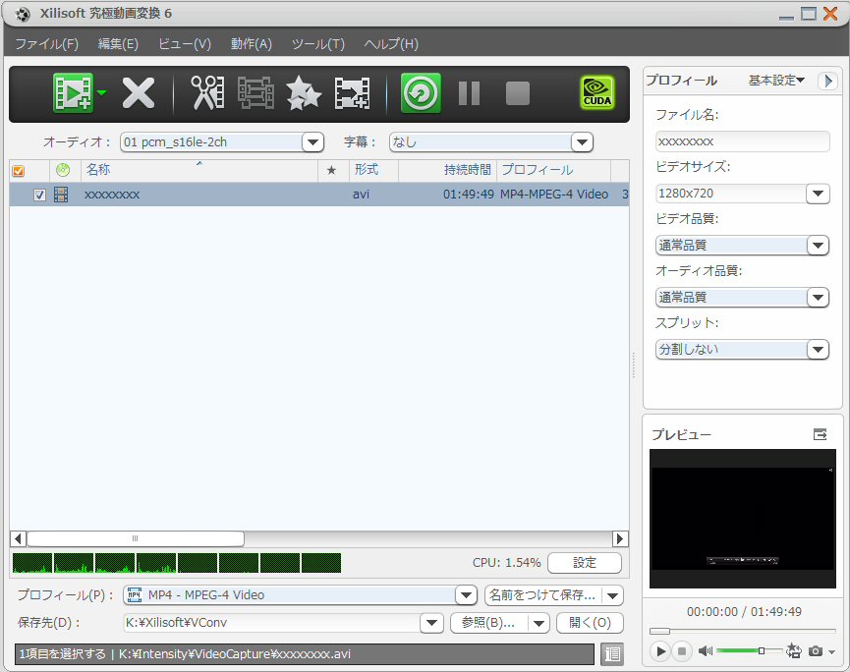Open the 動作(A) menu
This screenshot has height=672, width=850.
251,44
